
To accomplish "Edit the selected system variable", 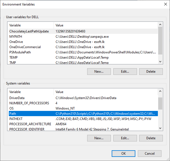I will click(125, 138).
